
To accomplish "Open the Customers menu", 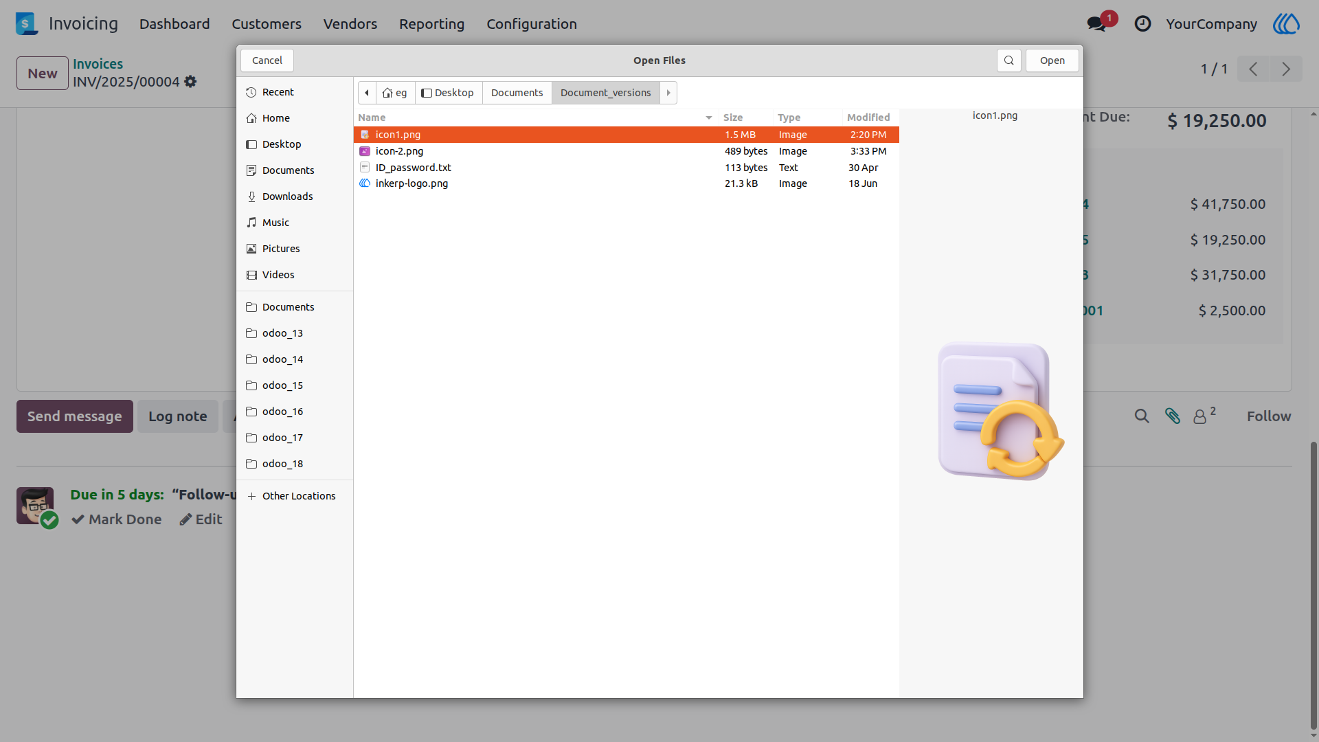I will coord(267,24).
